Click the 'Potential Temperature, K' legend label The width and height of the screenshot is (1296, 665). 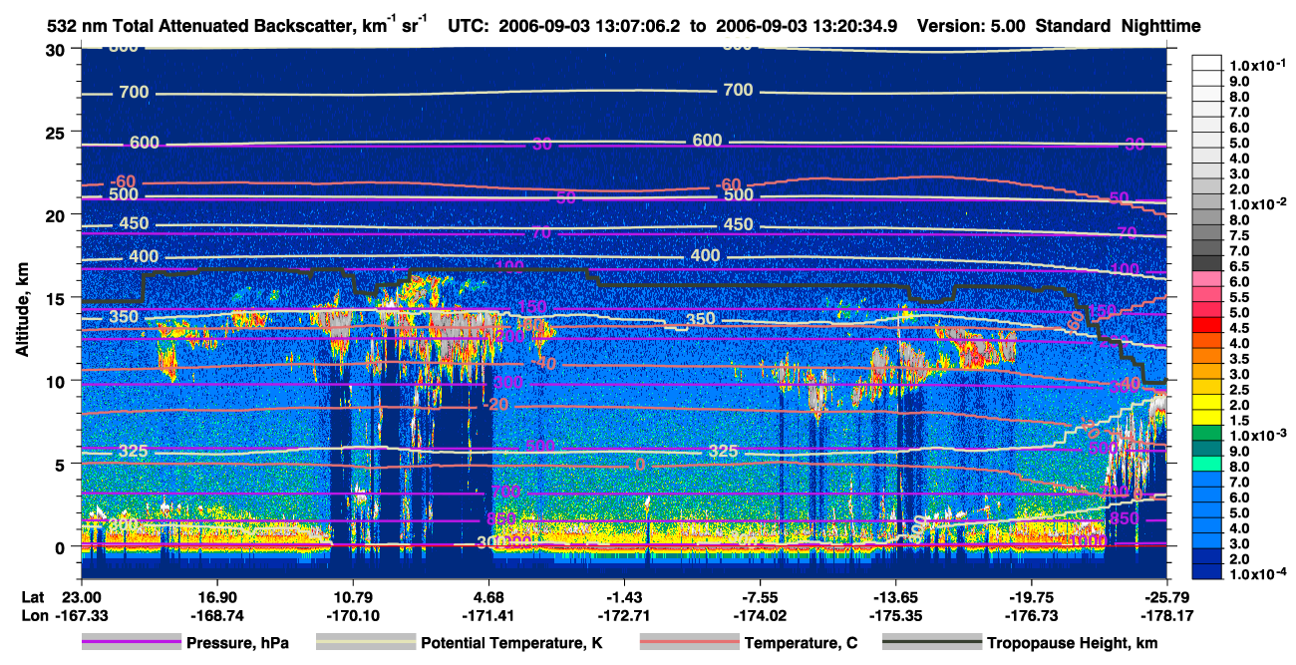click(512, 643)
